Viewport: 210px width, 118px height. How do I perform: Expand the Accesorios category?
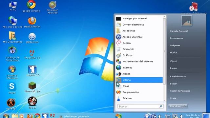pos(139,31)
